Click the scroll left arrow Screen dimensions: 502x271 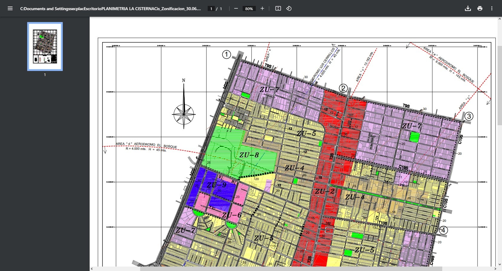(92, 269)
